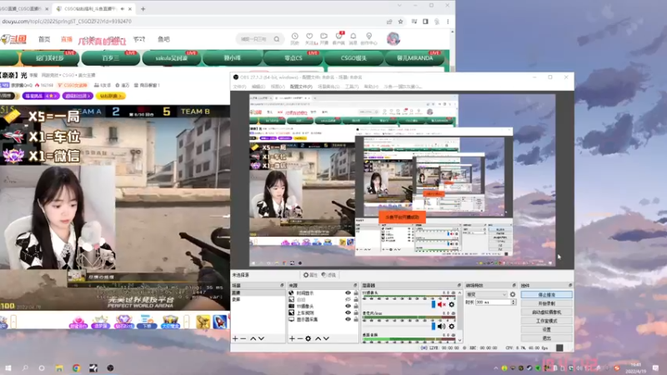
Task: Pop out the Scenes dock panel
Action: point(282,285)
